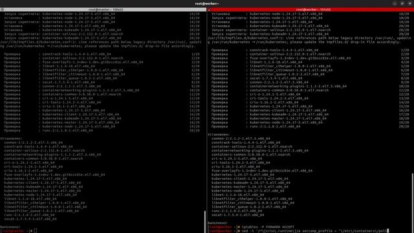Select installed containernetworking-plugins entry in master pane
Image resolution: width=414 pixels, height=233 pixels.
tap(52, 155)
